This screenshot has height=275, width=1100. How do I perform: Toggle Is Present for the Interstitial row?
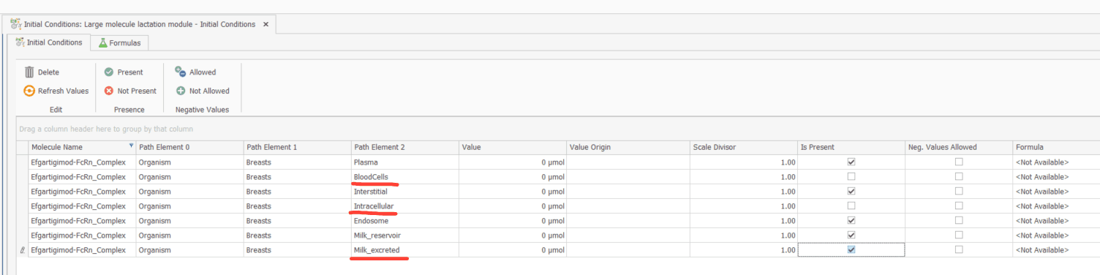coord(851,191)
